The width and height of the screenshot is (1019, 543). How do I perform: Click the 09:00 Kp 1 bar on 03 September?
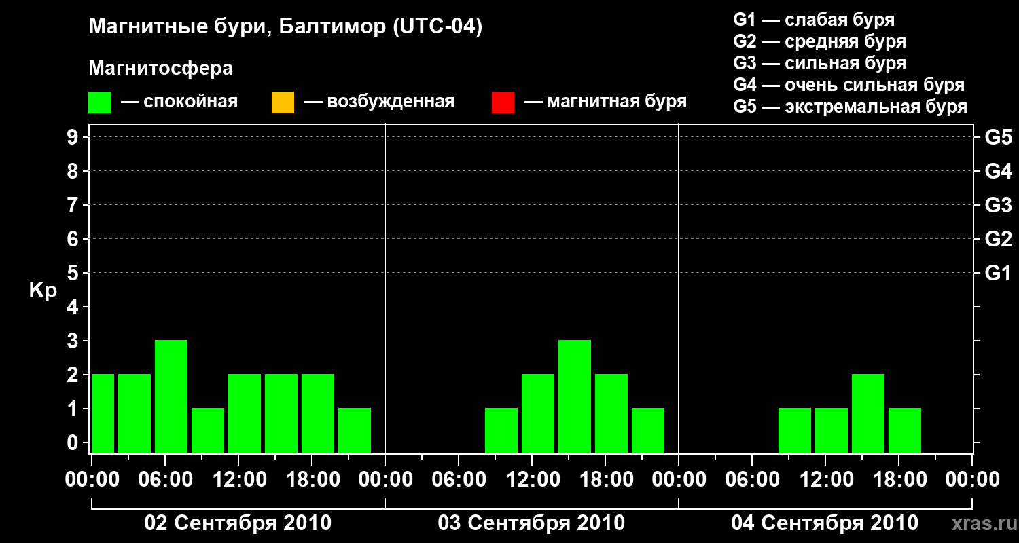501,431
